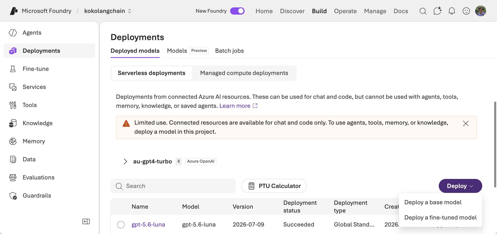Open notifications bell icon

click(452, 11)
